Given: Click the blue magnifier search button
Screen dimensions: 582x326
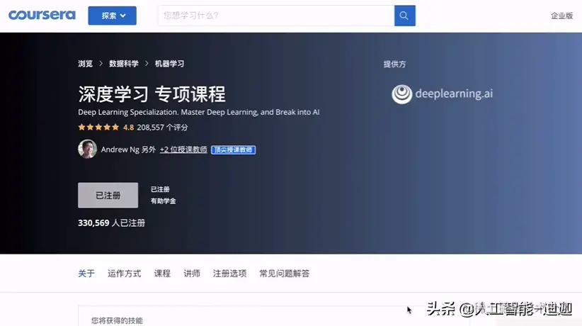Looking at the screenshot, I should 404,16.
